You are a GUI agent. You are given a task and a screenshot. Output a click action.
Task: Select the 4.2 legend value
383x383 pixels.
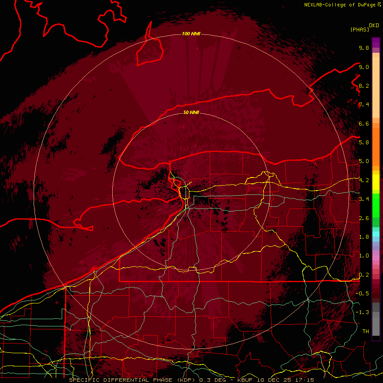click(x=364, y=180)
